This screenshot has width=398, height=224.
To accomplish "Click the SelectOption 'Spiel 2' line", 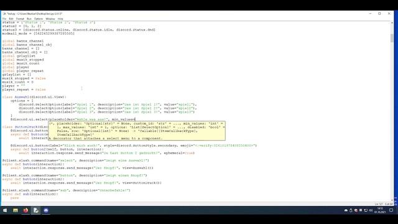I will [108, 108].
